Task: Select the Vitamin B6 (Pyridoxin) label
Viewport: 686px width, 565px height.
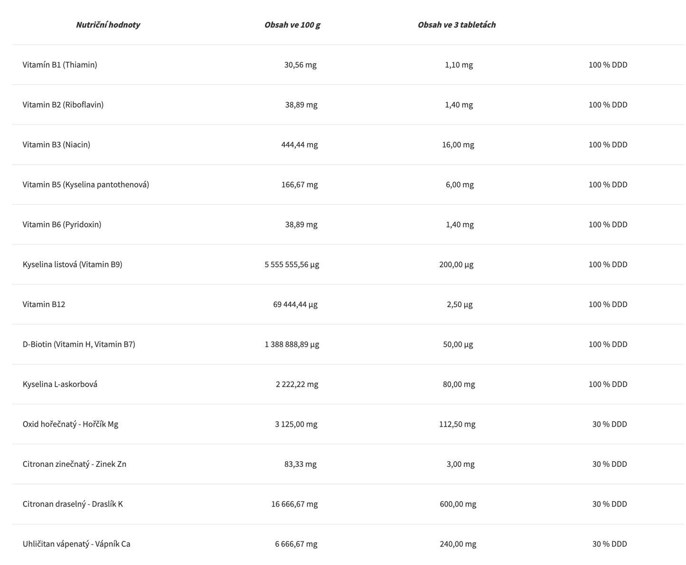Action: tap(62, 224)
